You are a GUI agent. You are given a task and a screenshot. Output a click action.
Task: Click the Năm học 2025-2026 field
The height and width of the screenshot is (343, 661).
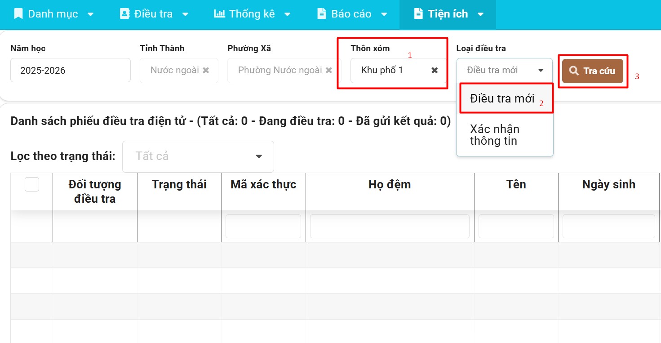[71, 71]
